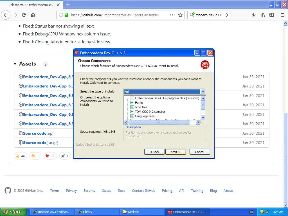
Task: Open Firefox hamburger menu
Action: point(282,15)
